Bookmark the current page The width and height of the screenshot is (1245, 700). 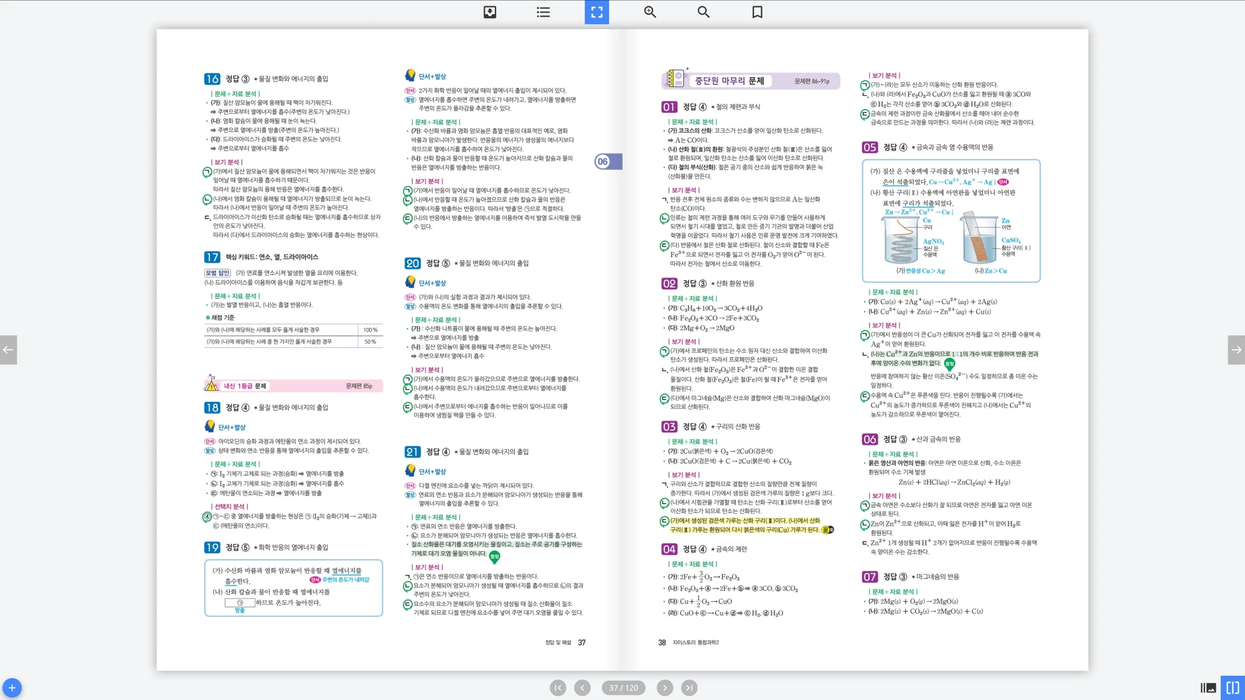pyautogui.click(x=757, y=12)
